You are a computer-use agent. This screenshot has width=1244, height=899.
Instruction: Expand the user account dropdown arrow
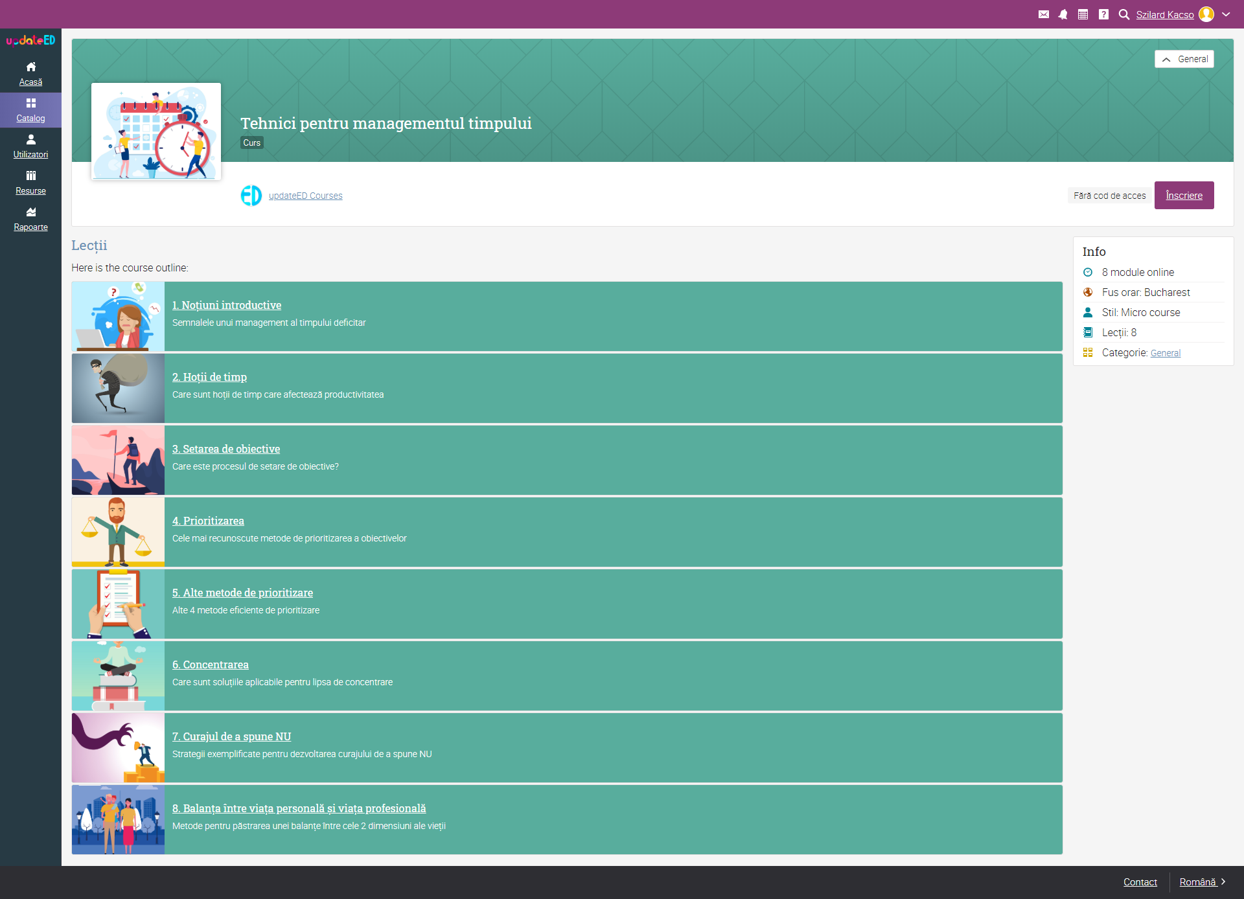[1226, 14]
